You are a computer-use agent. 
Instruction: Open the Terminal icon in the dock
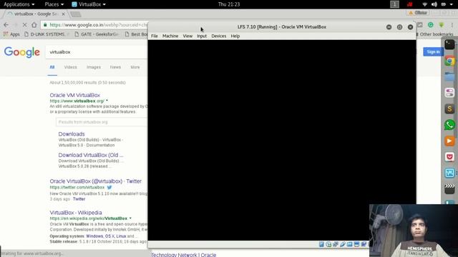[449, 44]
